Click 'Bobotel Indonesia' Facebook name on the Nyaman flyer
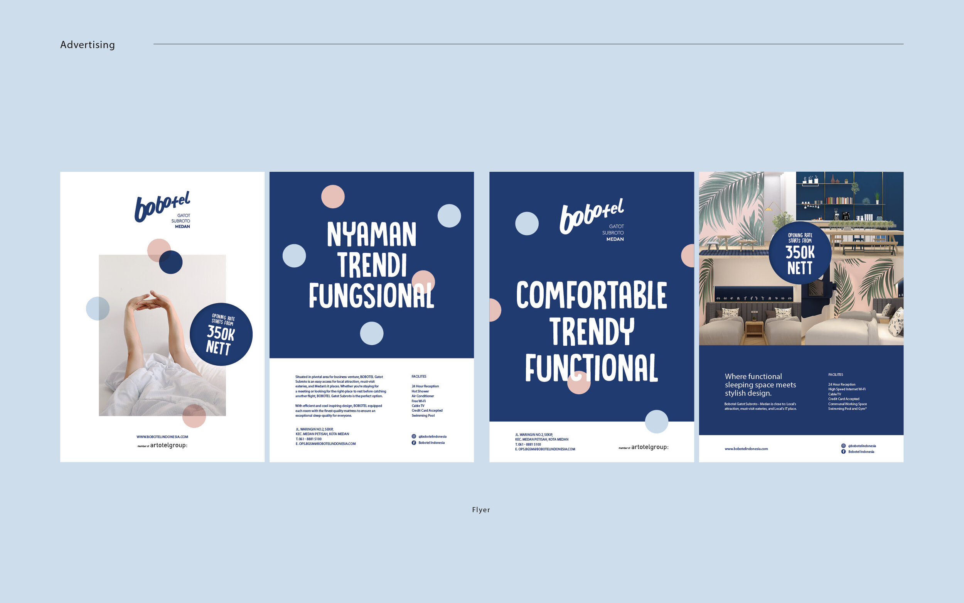Image resolution: width=964 pixels, height=603 pixels. (x=431, y=443)
